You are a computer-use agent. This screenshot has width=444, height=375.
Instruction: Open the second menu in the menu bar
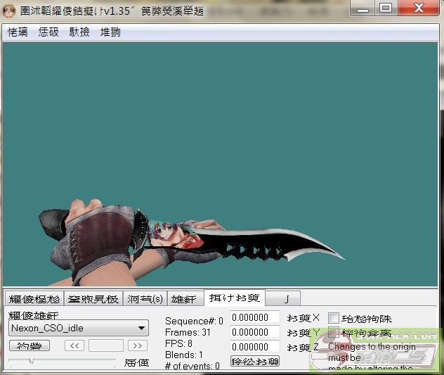(x=48, y=32)
